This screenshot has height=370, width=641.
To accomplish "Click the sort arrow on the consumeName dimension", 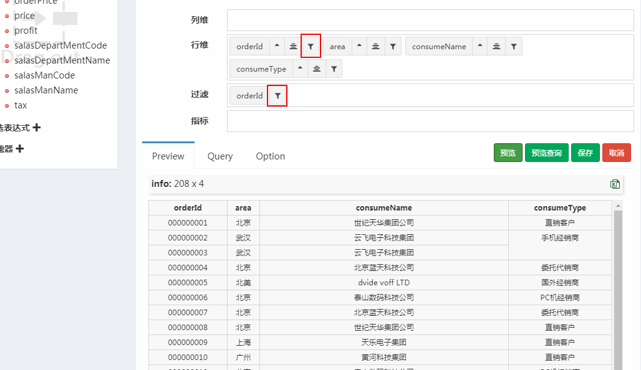I will (480, 46).
